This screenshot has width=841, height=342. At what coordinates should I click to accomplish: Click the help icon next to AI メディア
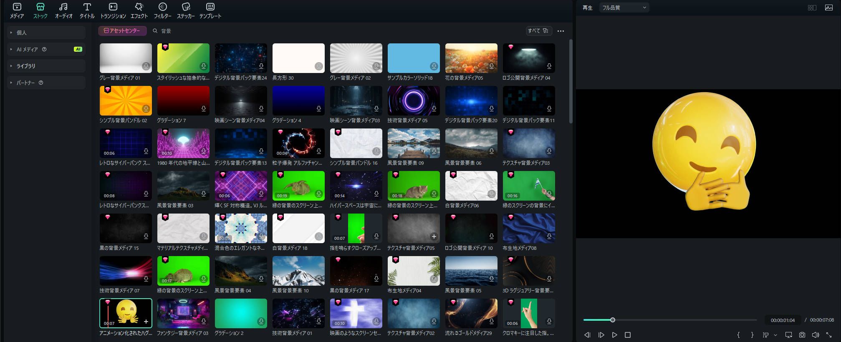44,49
